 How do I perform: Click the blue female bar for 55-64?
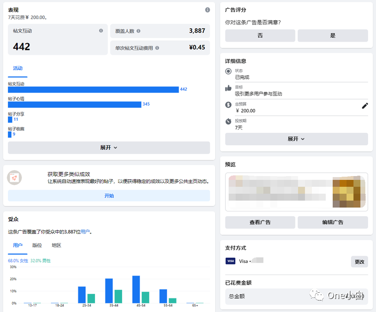(x=163, y=296)
